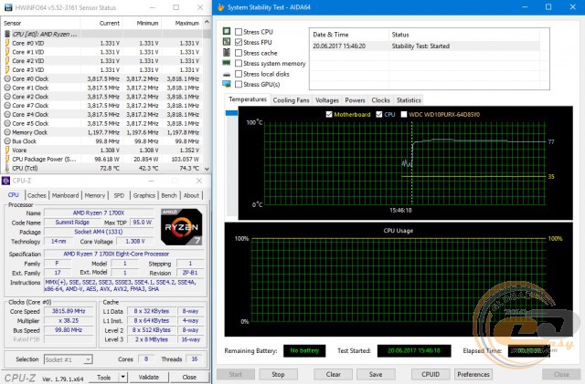
Task: Enable the Stress system memory checkbox
Action: click(x=239, y=63)
